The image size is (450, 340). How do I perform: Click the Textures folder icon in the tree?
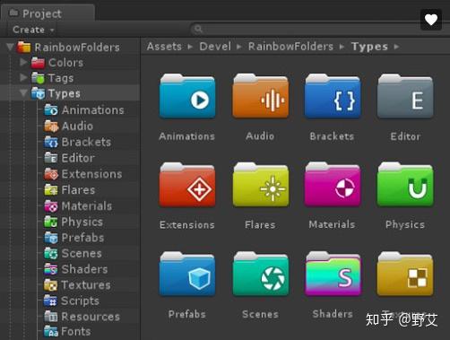[x=51, y=285]
